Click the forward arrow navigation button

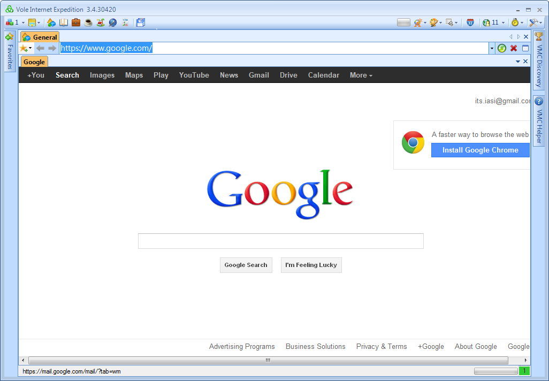click(x=52, y=48)
